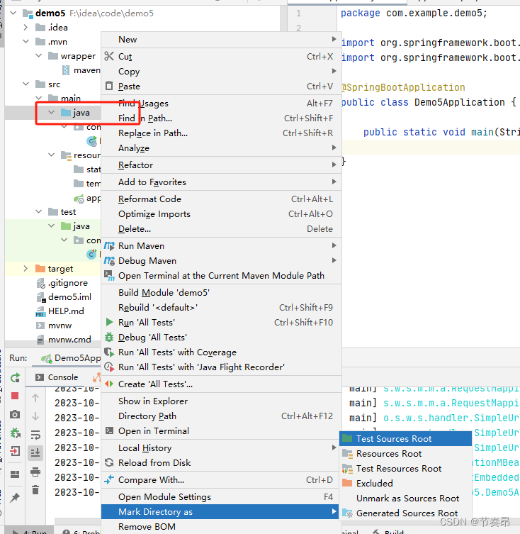Collapse the src folder

[26, 84]
